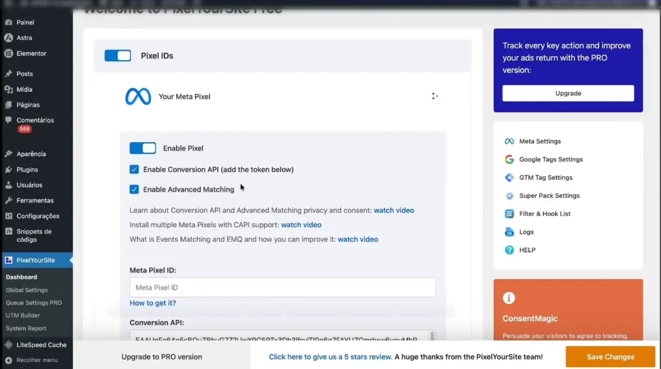The height and width of the screenshot is (369, 661).
Task: Open the How to get it? link
Action: pos(152,303)
